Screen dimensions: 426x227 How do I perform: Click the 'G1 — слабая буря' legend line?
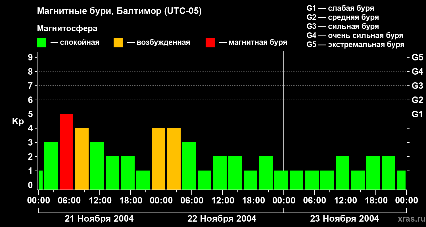coord(340,8)
